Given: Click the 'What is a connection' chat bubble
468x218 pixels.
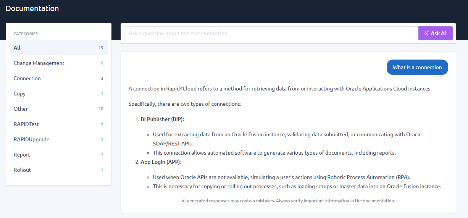Looking at the screenshot, I should click(x=417, y=67).
